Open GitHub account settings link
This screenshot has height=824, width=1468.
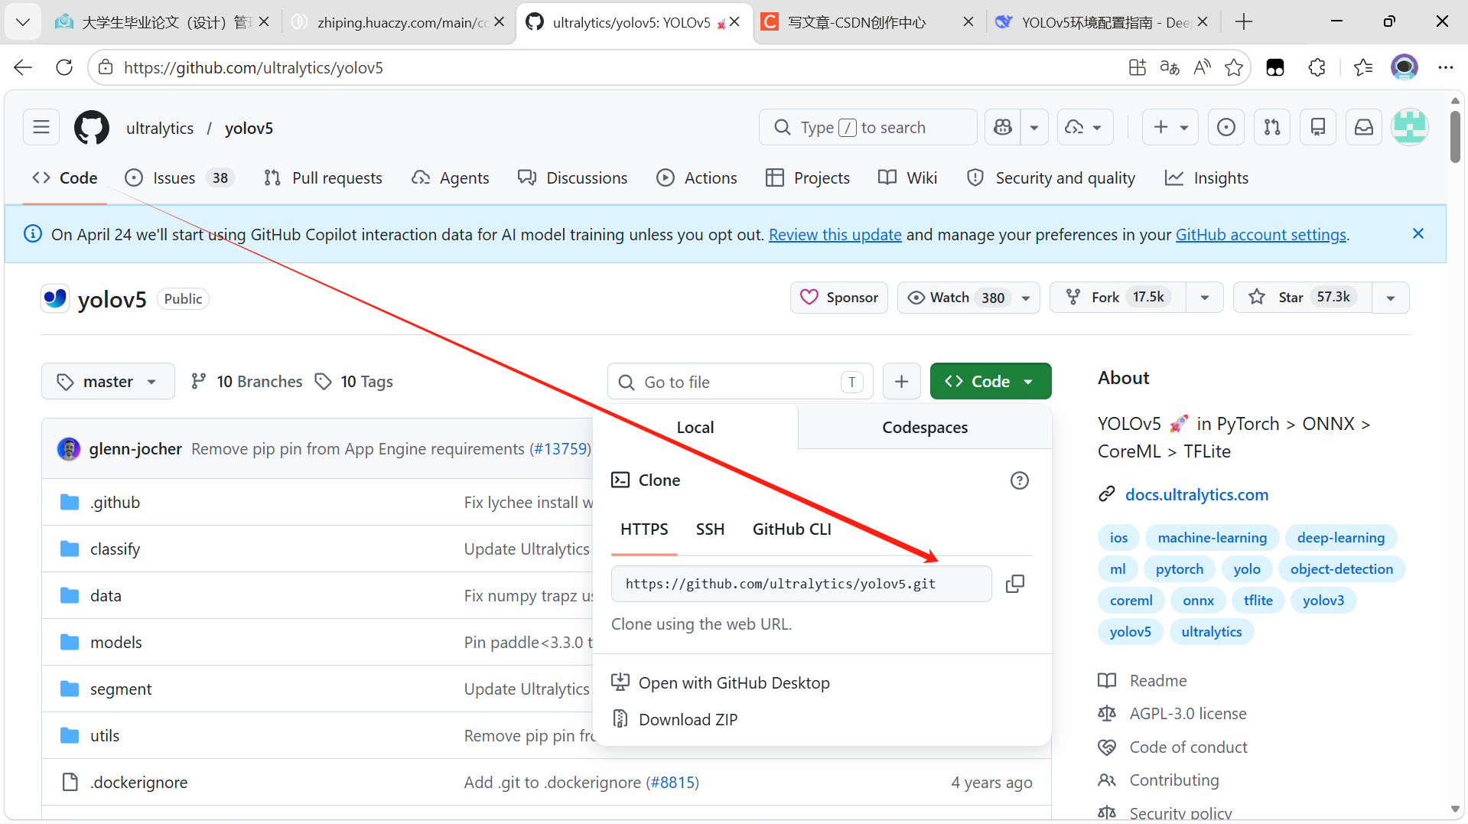[x=1260, y=234]
